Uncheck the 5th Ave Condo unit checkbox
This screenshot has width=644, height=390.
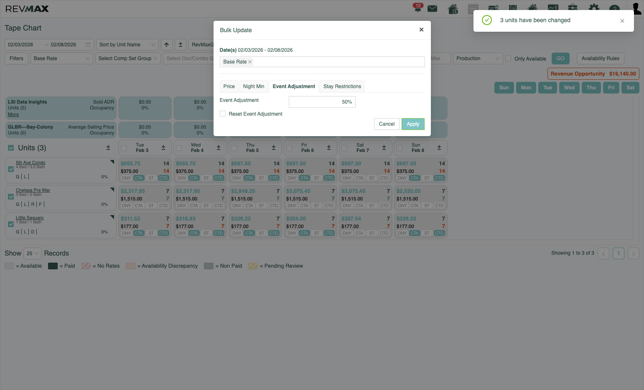point(11,169)
